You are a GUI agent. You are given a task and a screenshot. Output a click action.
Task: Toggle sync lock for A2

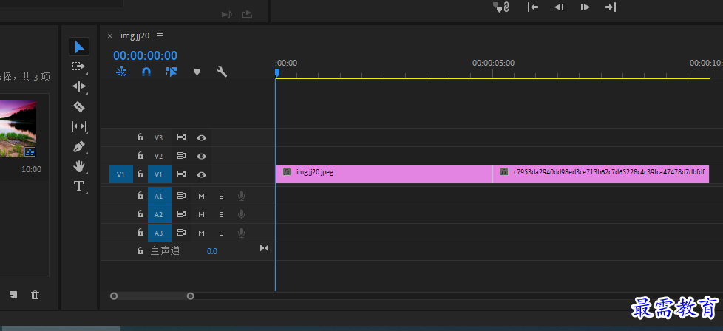click(x=182, y=214)
